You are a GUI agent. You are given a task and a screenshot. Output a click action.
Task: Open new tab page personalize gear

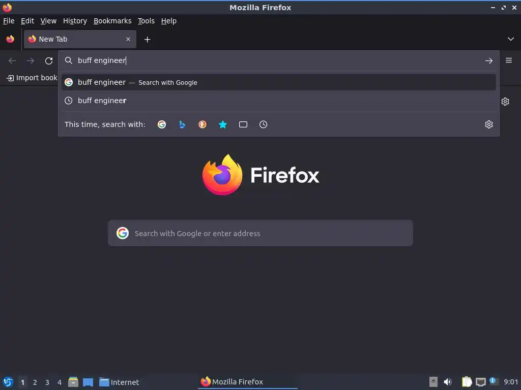pyautogui.click(x=505, y=102)
